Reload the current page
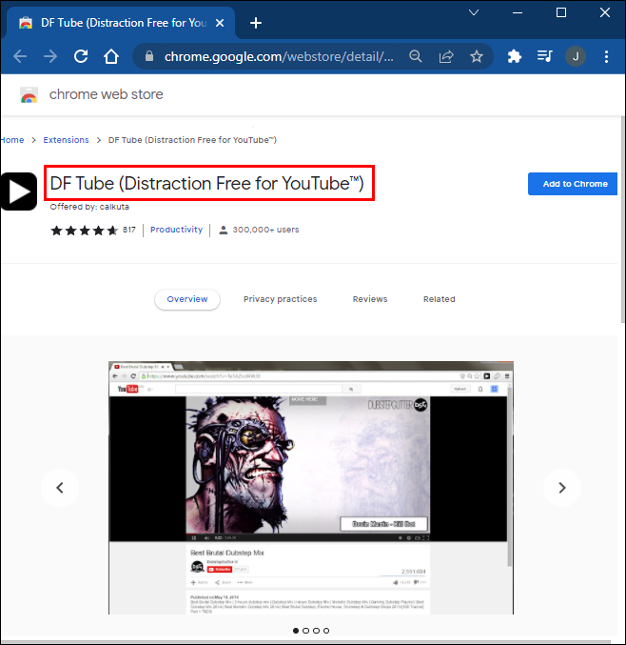This screenshot has height=645, width=626. 81,56
